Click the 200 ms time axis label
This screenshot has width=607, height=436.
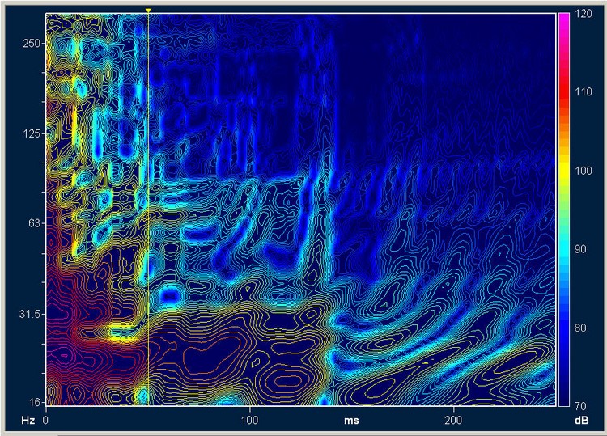(x=453, y=420)
